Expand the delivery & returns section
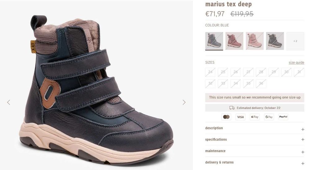The image size is (310, 170). point(255,162)
